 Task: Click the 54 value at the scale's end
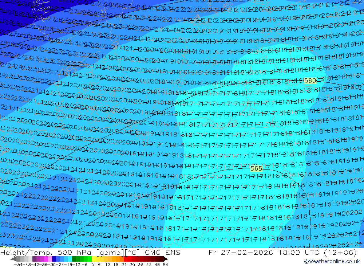click(165, 265)
